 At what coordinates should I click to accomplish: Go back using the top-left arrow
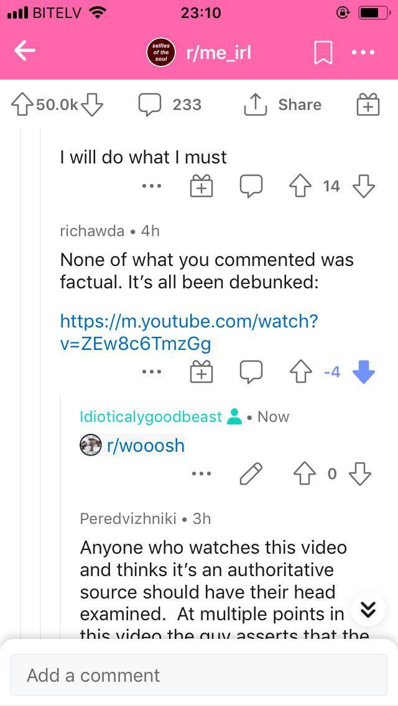click(25, 52)
